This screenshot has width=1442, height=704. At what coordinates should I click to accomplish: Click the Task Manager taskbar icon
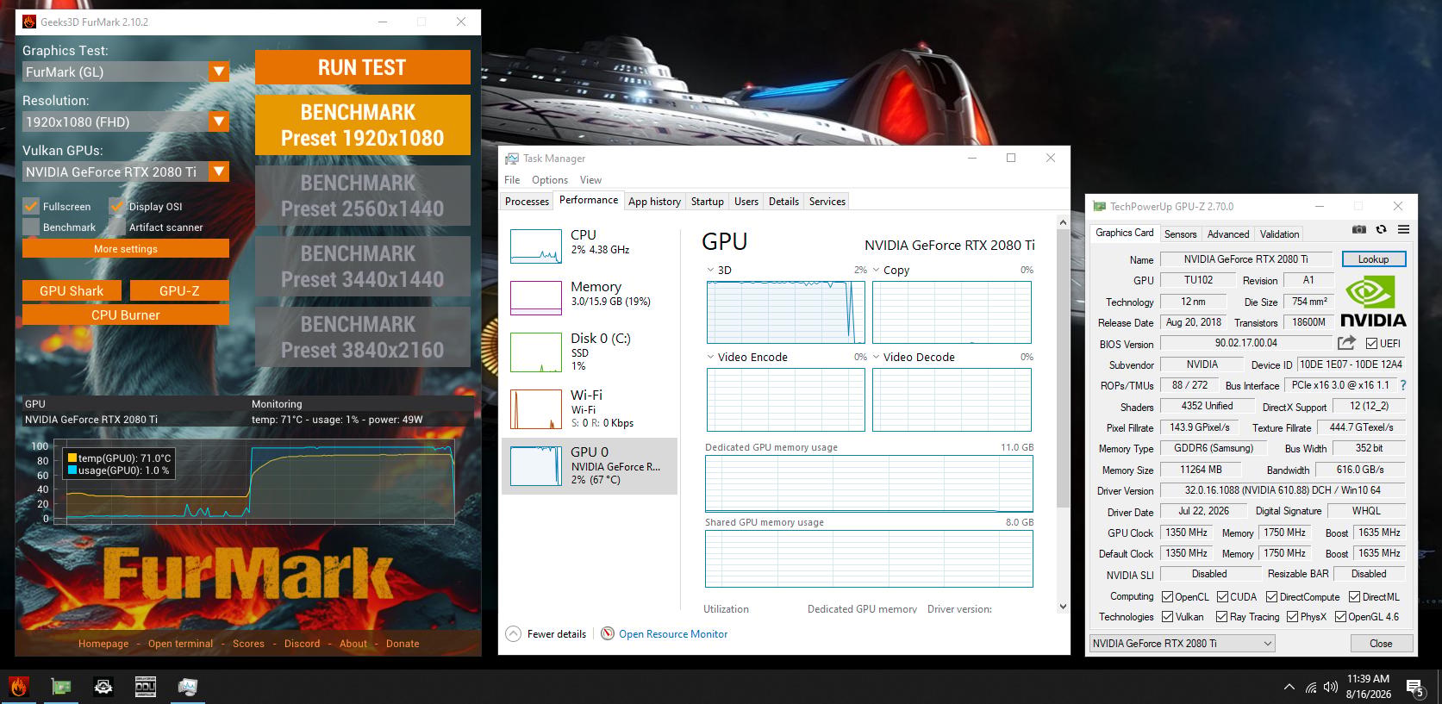(x=188, y=686)
